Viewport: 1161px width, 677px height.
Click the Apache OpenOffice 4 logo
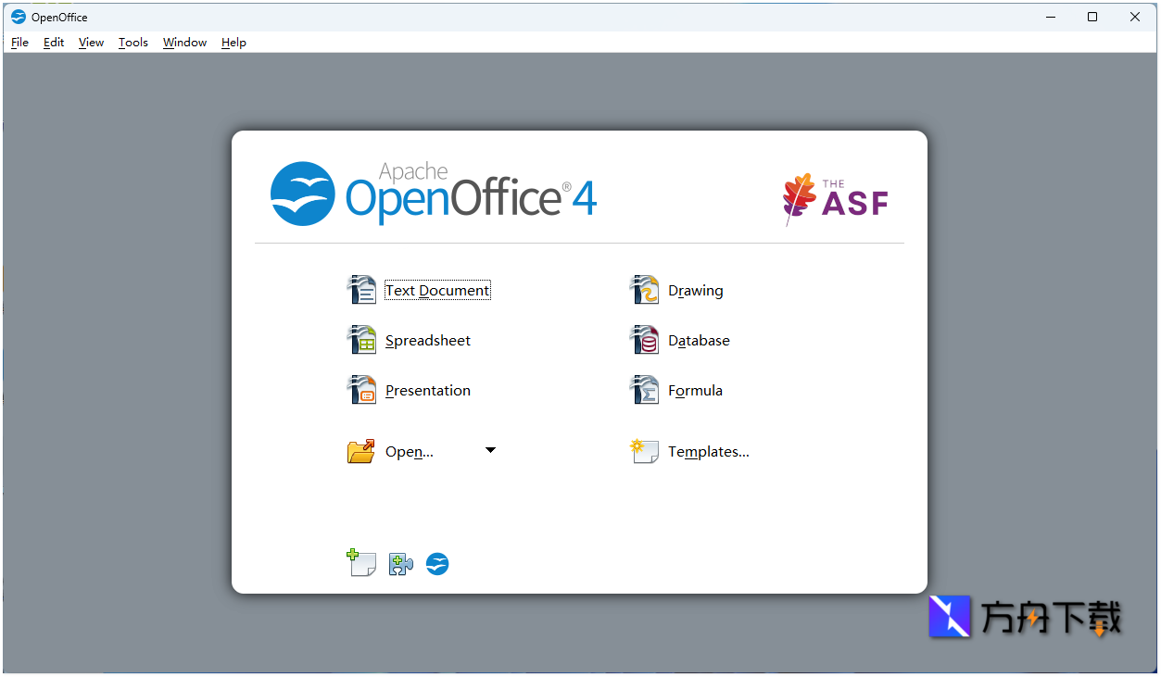[434, 194]
